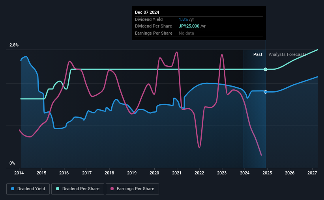Toggle the Dividend Yield legend item
This screenshot has width=324, height=200.
click(28, 189)
